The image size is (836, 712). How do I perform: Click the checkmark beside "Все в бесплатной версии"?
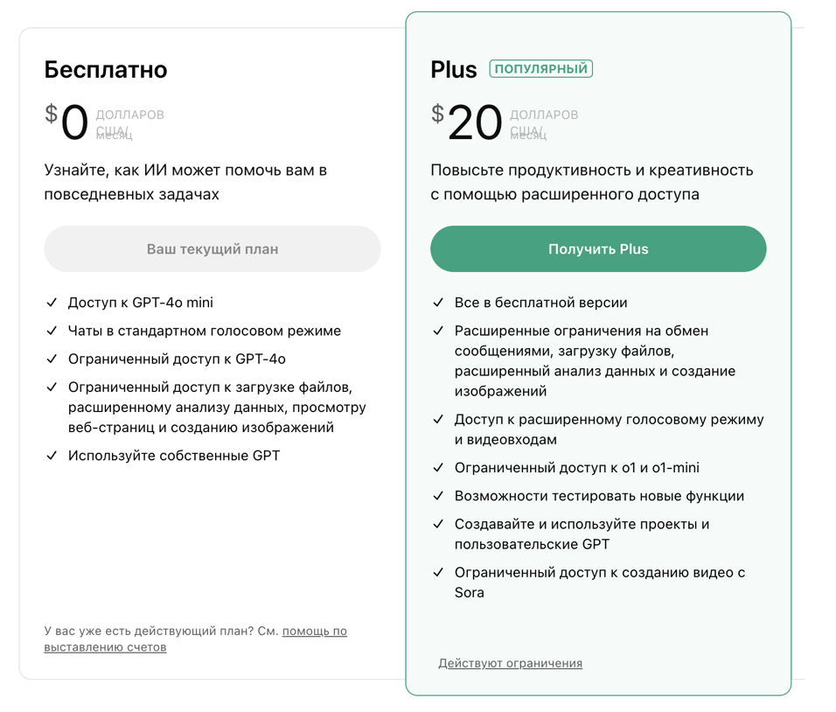(x=438, y=303)
